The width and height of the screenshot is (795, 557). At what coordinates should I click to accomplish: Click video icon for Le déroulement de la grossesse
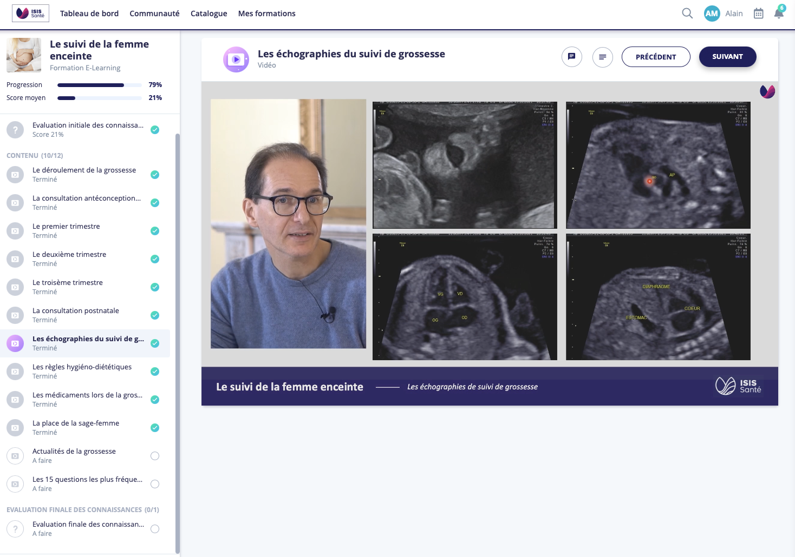point(15,175)
